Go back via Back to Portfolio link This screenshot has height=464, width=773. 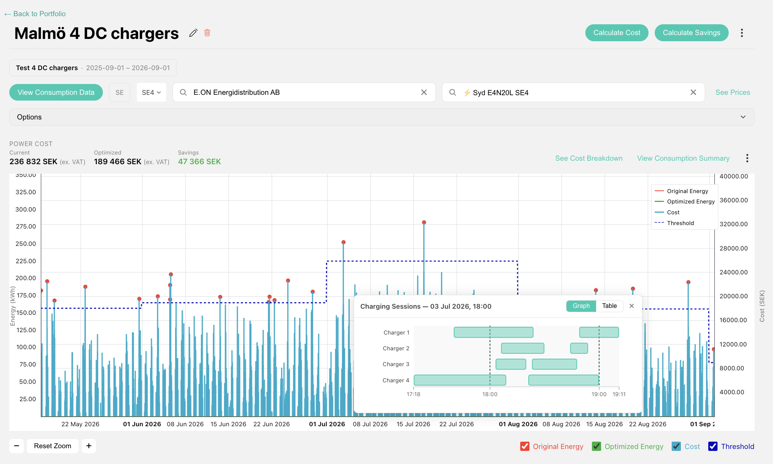35,14
